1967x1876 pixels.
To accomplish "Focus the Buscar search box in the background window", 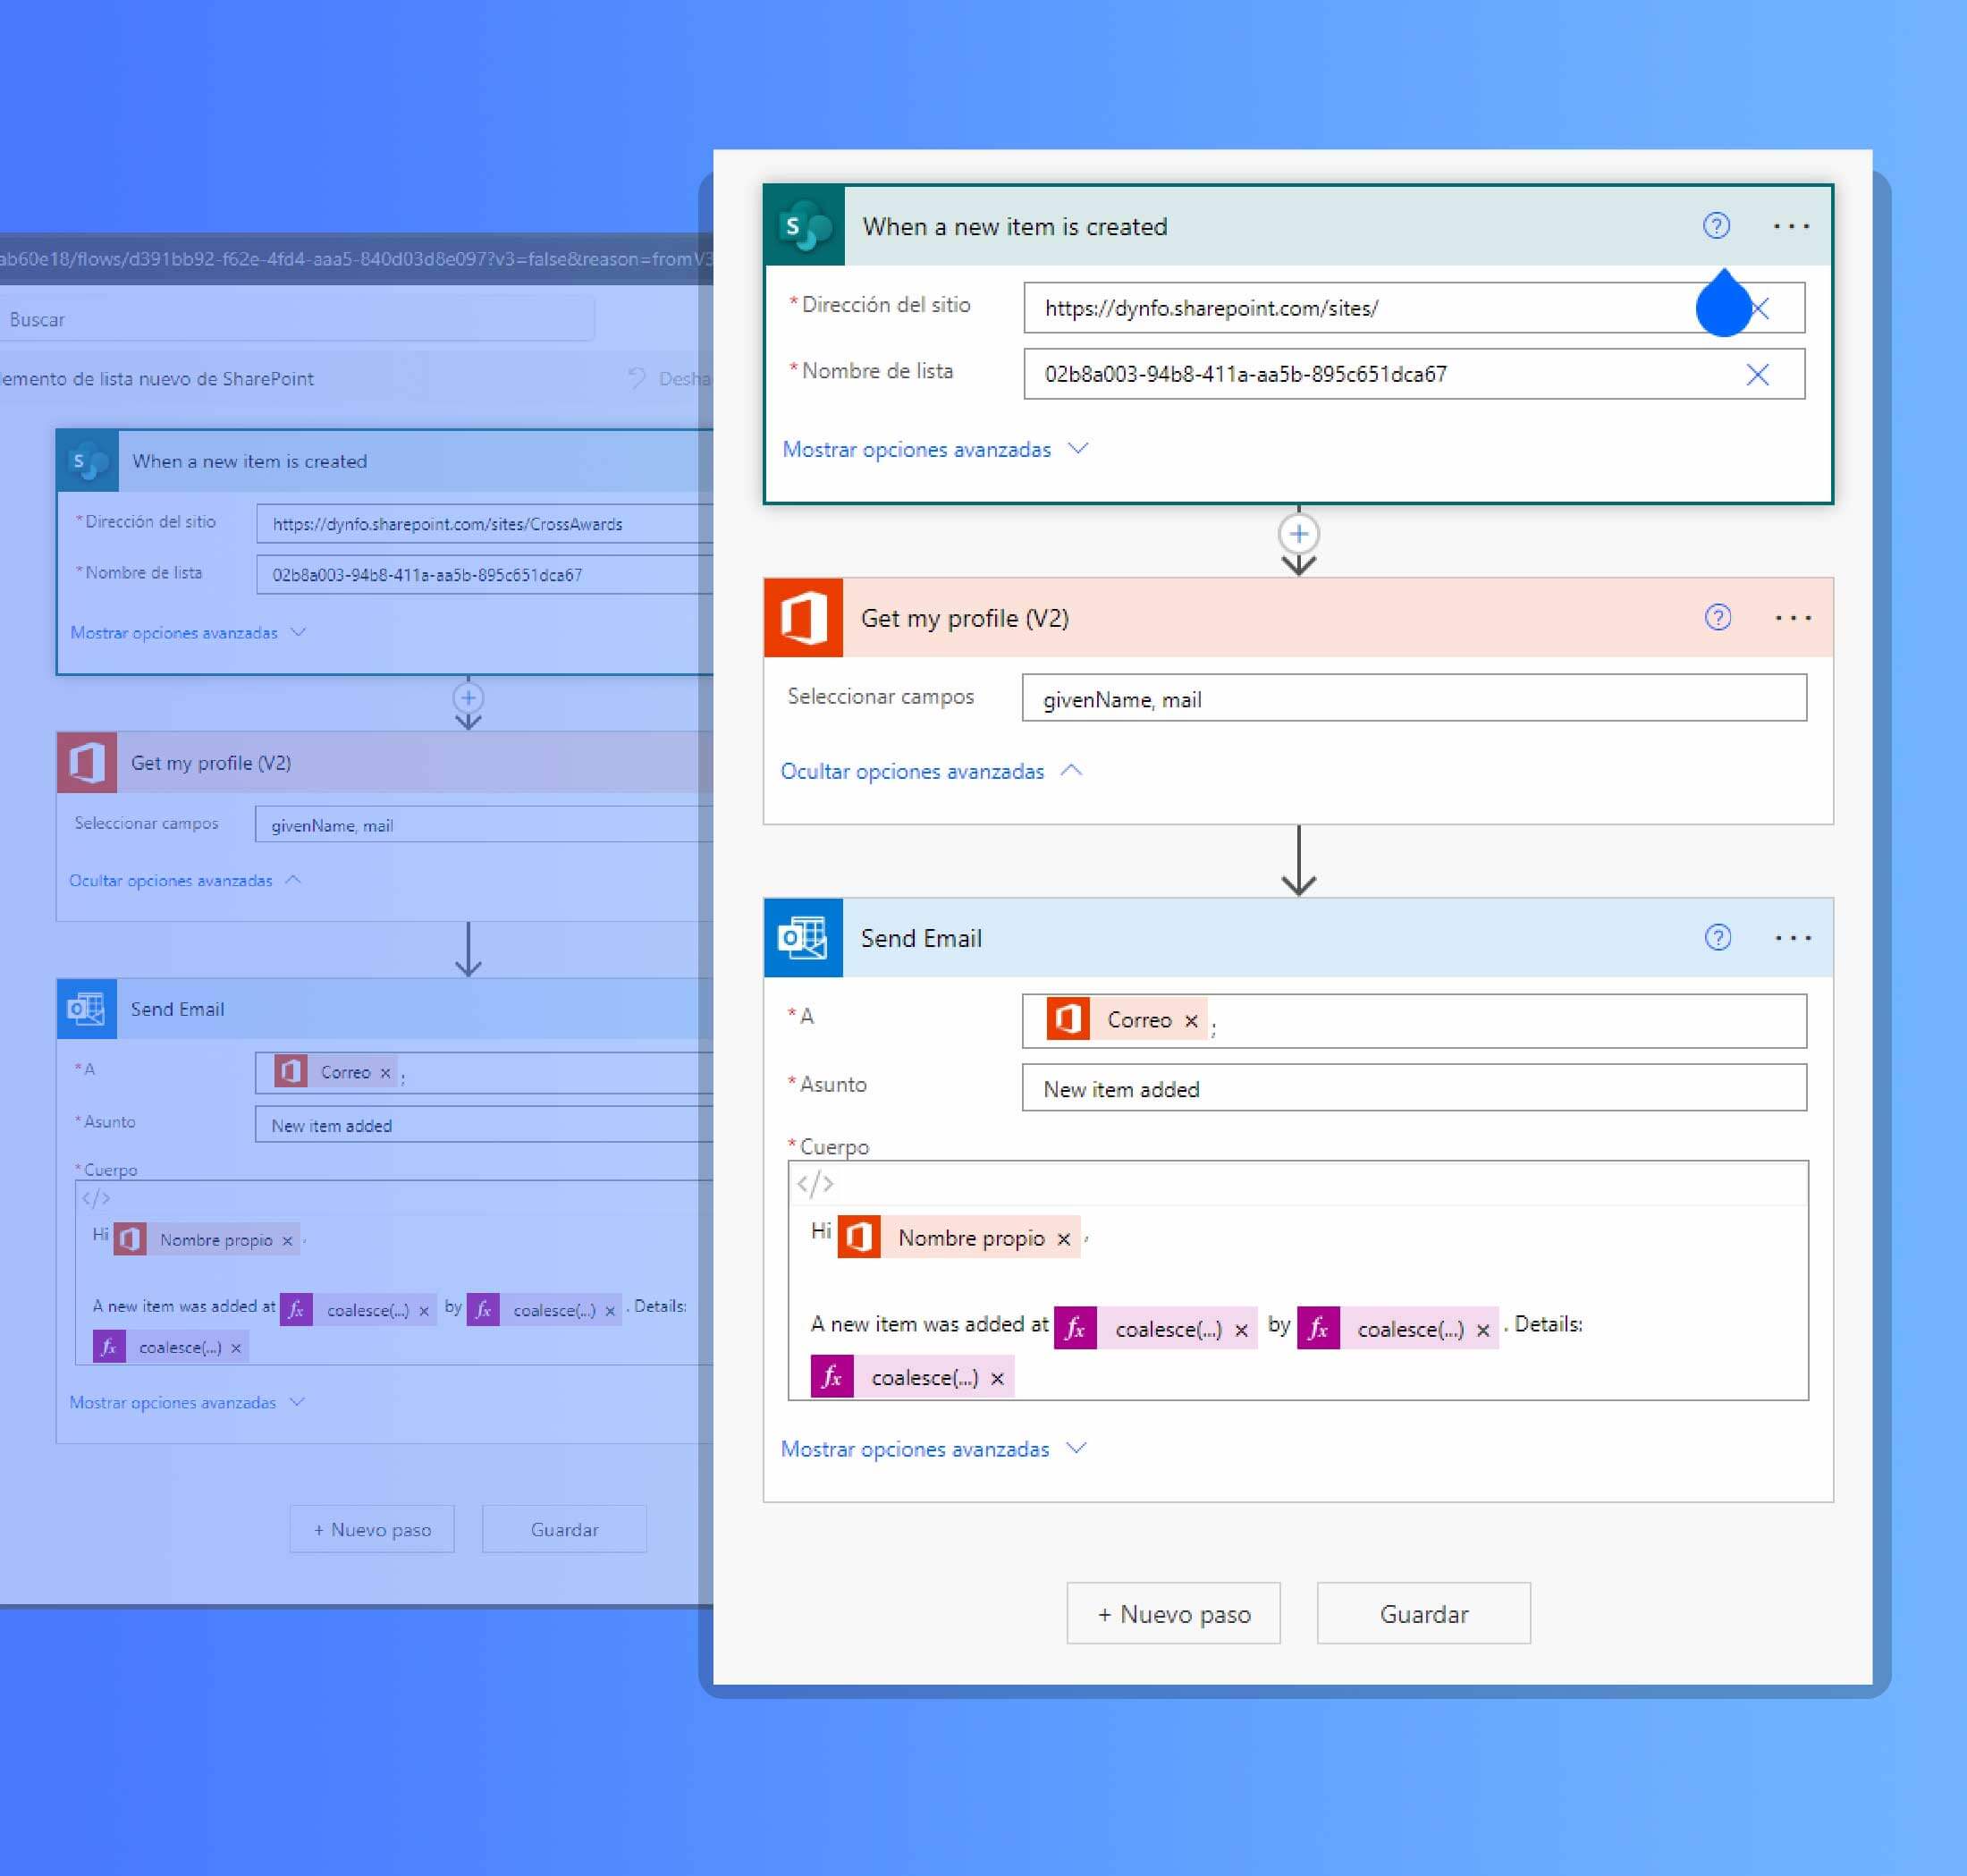I will point(296,320).
